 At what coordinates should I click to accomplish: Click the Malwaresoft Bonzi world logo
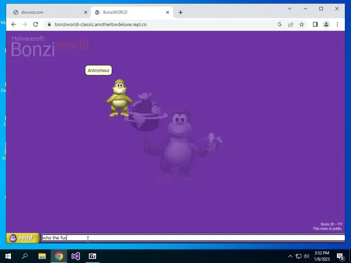pos(50,46)
